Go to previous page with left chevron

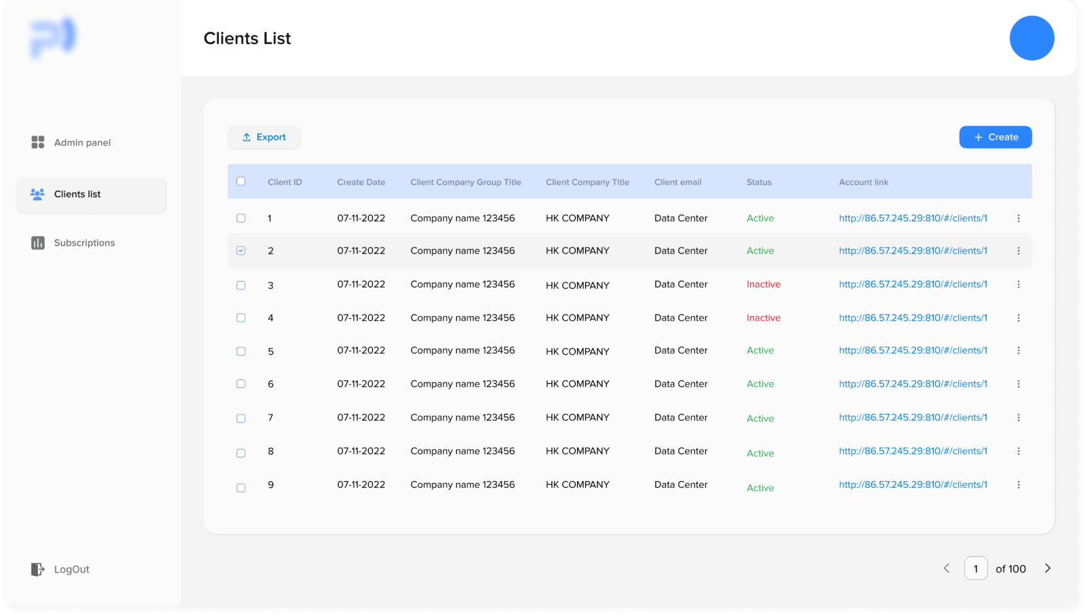click(x=947, y=569)
